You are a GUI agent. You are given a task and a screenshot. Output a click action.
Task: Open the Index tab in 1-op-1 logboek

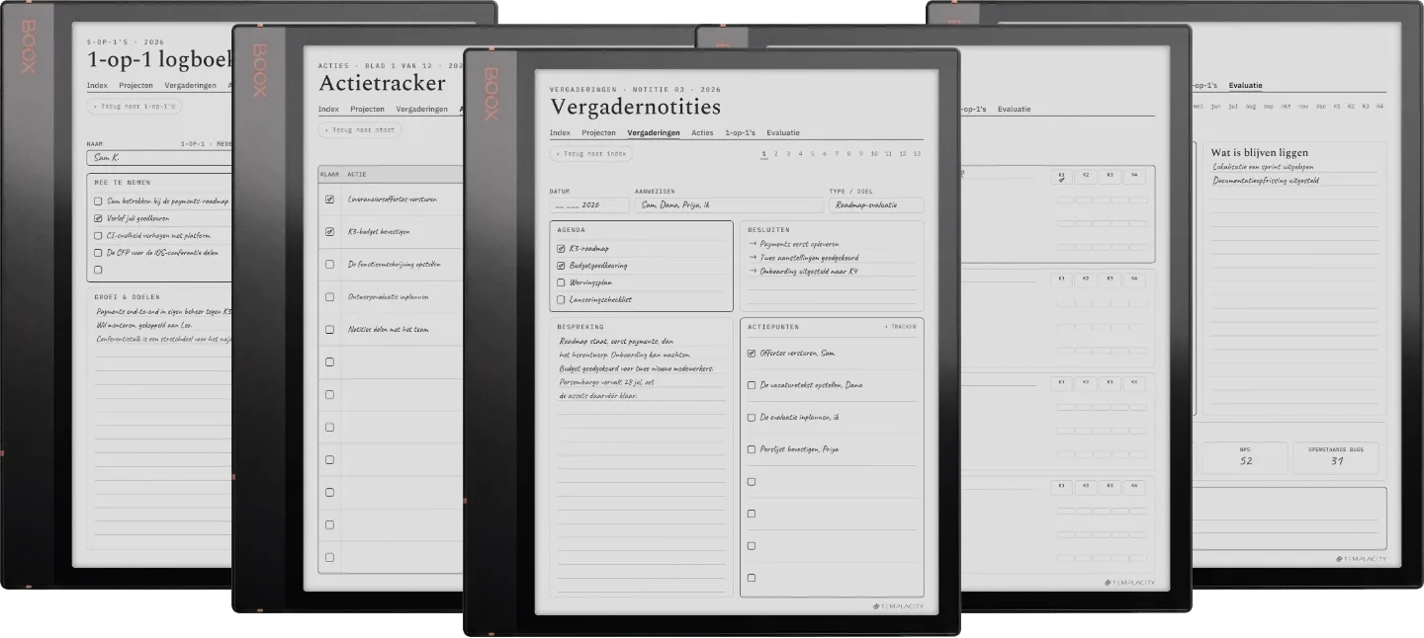click(x=97, y=86)
